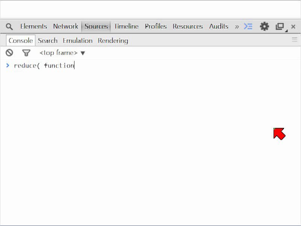This screenshot has height=226, width=301.
Task: Close the DevTools panel
Action: (293, 26)
